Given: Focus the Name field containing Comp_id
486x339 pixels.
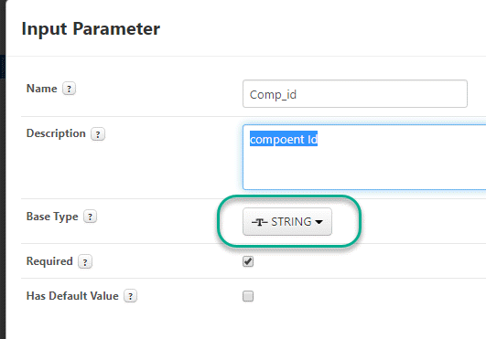Looking at the screenshot, I should point(355,94).
